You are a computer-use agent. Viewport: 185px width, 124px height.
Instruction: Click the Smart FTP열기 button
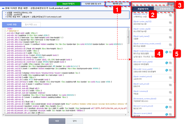[68, 4]
